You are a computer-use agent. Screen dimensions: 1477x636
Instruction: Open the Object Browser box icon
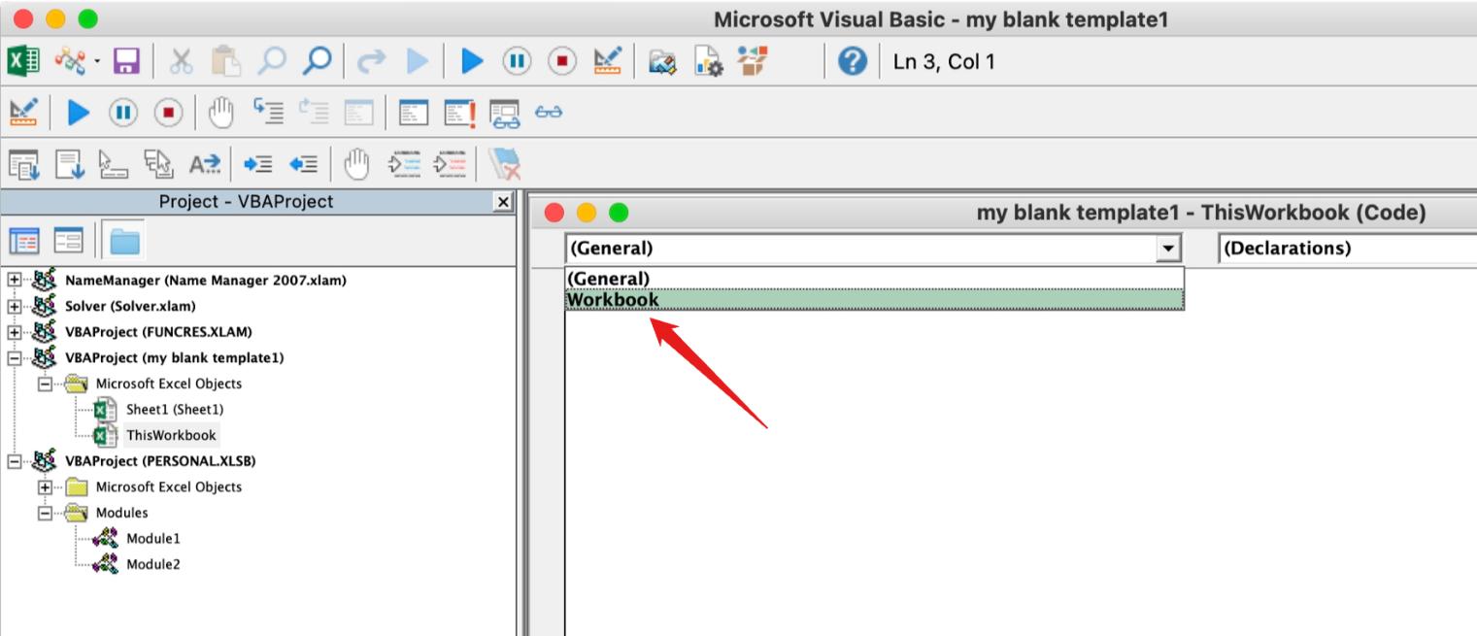[x=753, y=61]
